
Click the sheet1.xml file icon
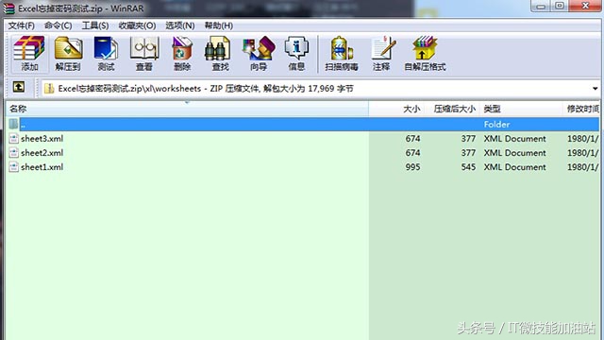coord(14,167)
